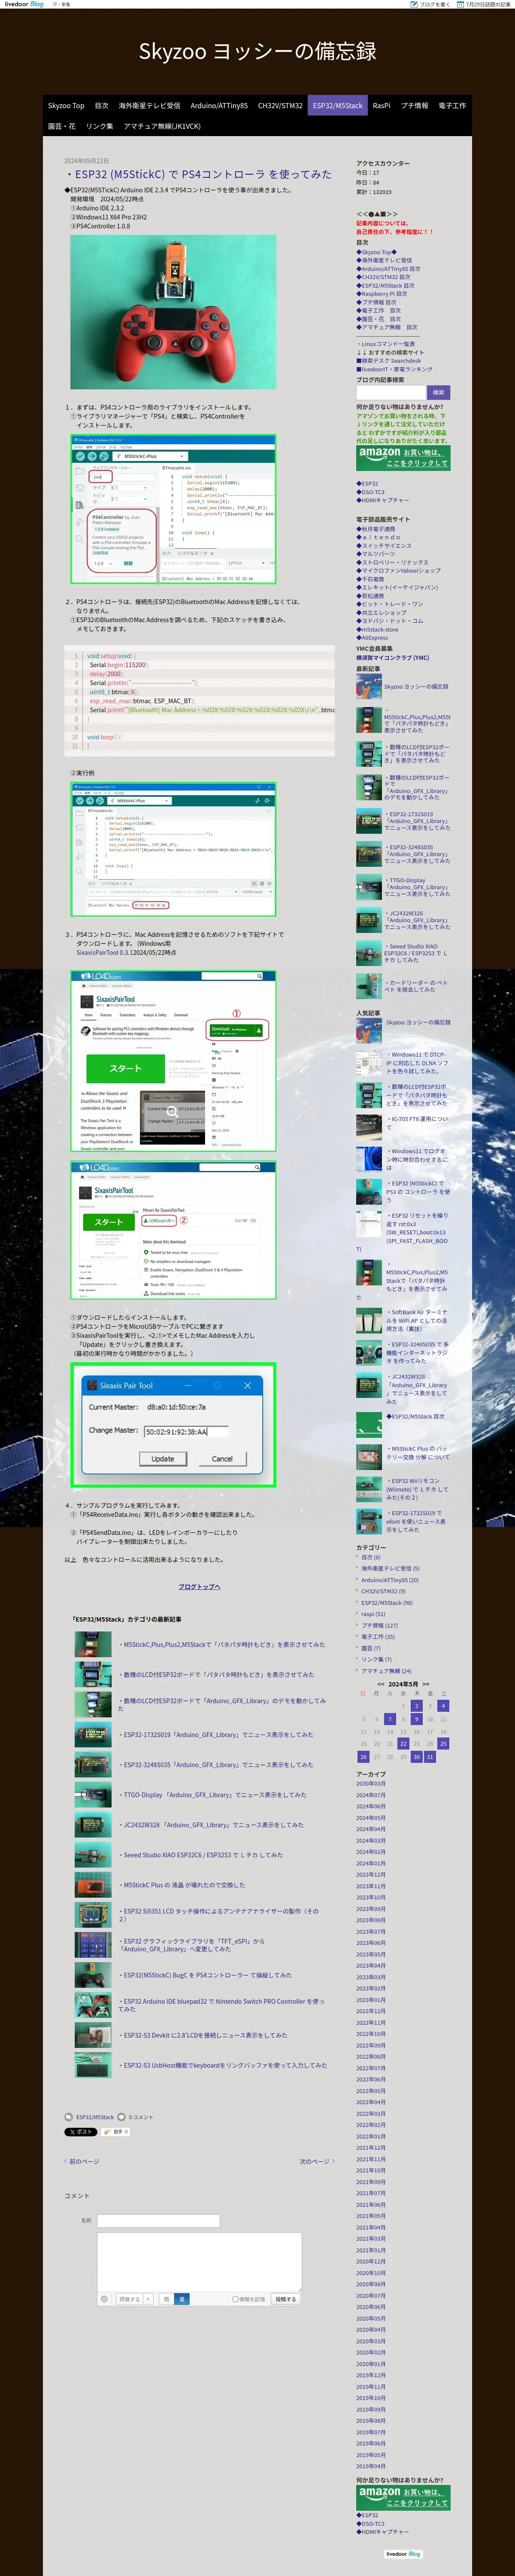Open m5stack-store sidebar link

pyautogui.click(x=377, y=629)
